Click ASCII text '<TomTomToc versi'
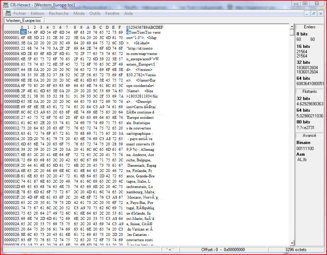This screenshot has height=255, width=327. pyautogui.click(x=143, y=32)
